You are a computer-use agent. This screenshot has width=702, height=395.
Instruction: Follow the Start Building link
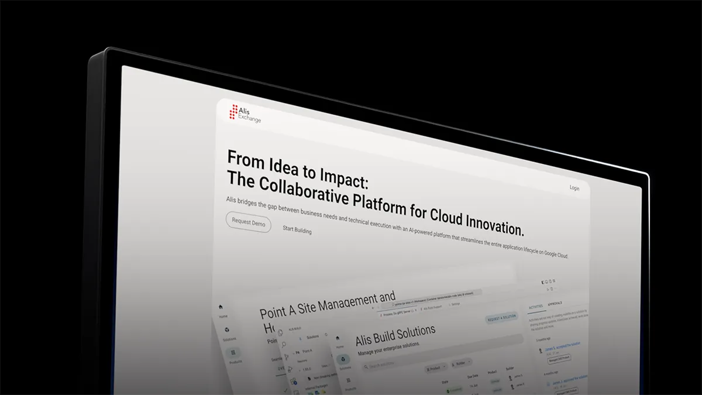pyautogui.click(x=297, y=230)
